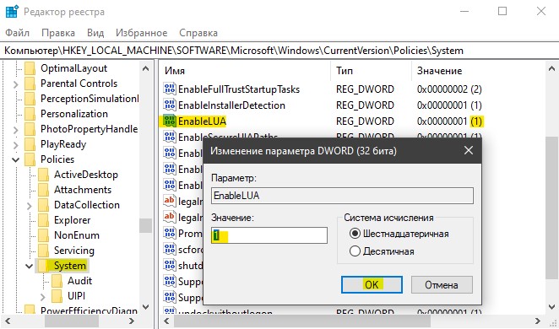Select the EnableLUA value icon

pyautogui.click(x=170, y=121)
